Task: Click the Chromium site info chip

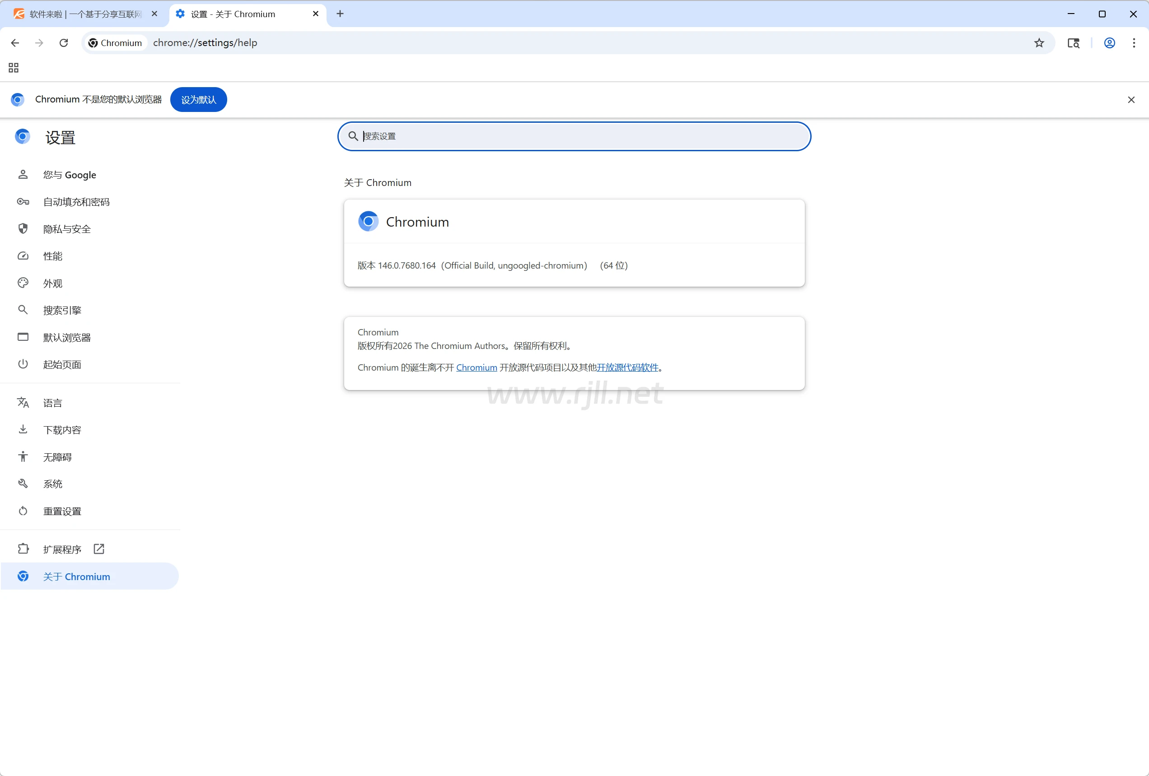Action: (x=115, y=43)
